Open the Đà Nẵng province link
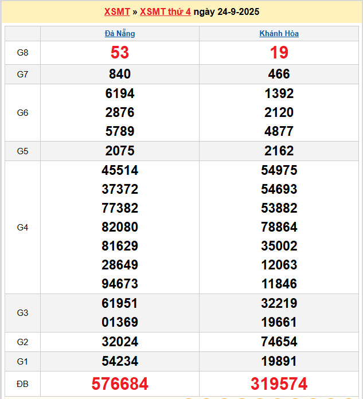The image size is (363, 399). point(120,33)
